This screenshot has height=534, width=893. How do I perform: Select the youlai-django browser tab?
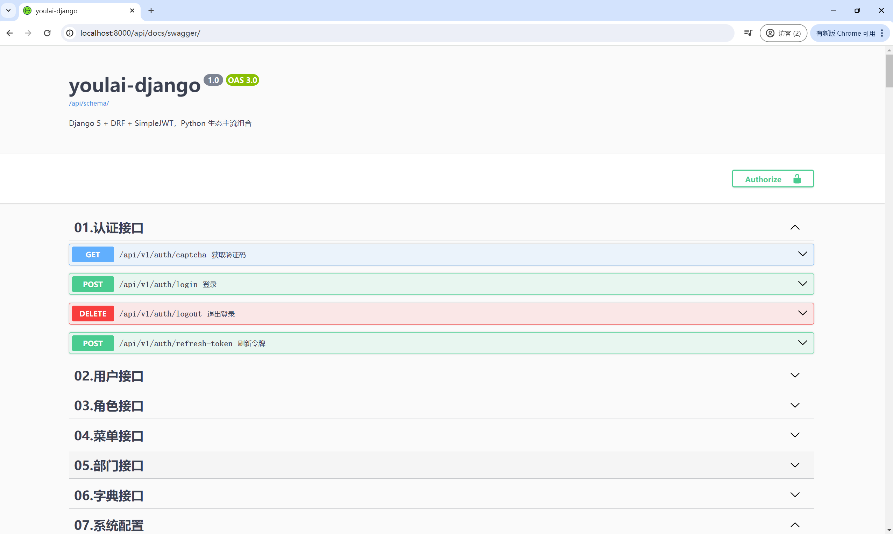[72, 11]
